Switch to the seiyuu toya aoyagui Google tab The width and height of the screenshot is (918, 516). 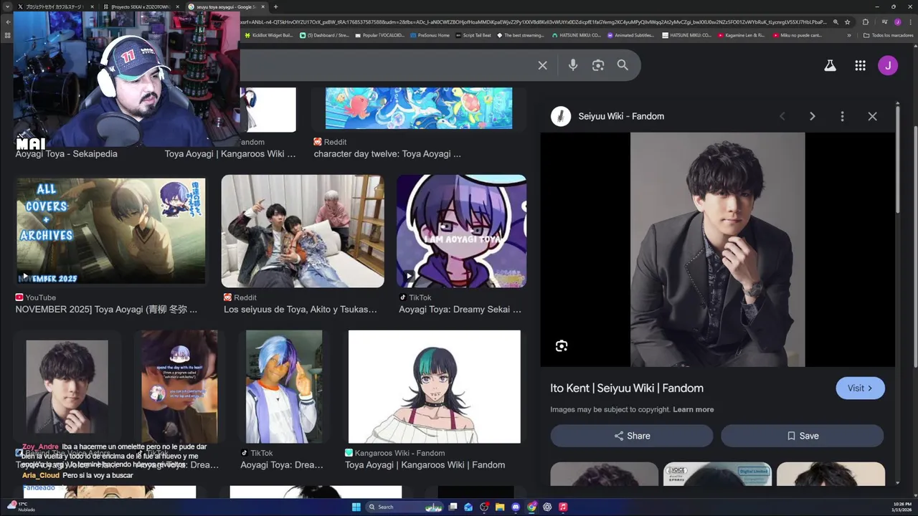coord(226,6)
